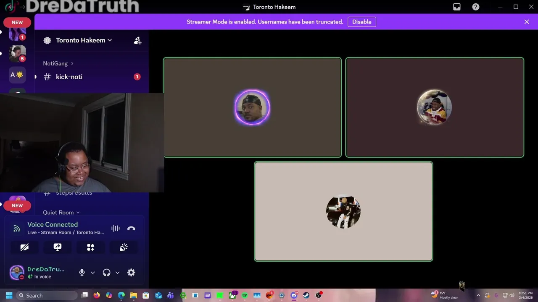
Task: Select the top-right participant tile
Action: point(435,107)
